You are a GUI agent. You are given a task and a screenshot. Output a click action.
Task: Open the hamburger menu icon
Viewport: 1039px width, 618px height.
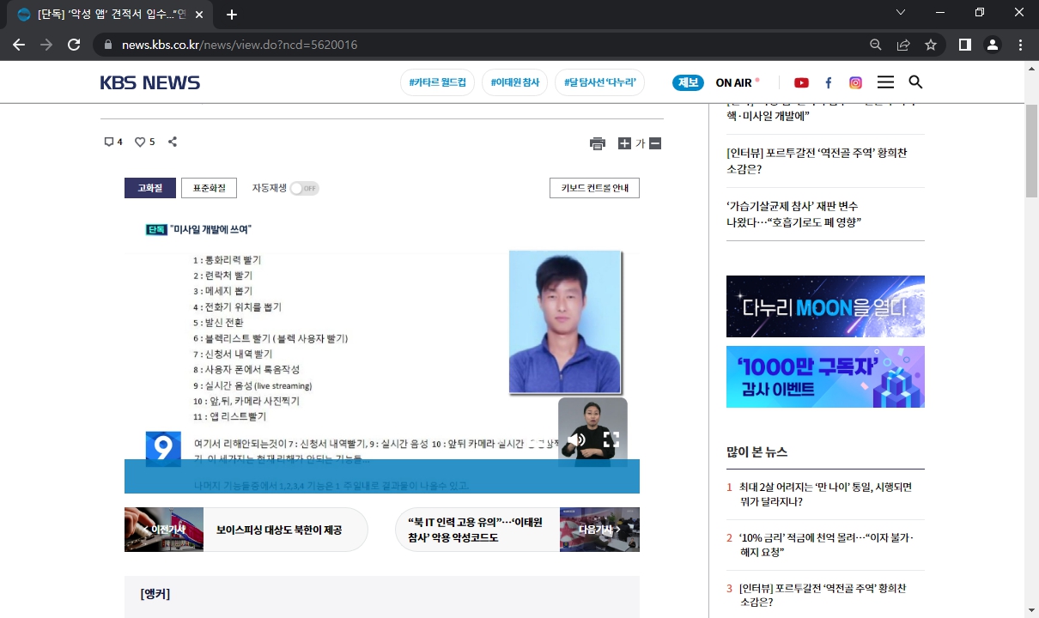pyautogui.click(x=885, y=82)
